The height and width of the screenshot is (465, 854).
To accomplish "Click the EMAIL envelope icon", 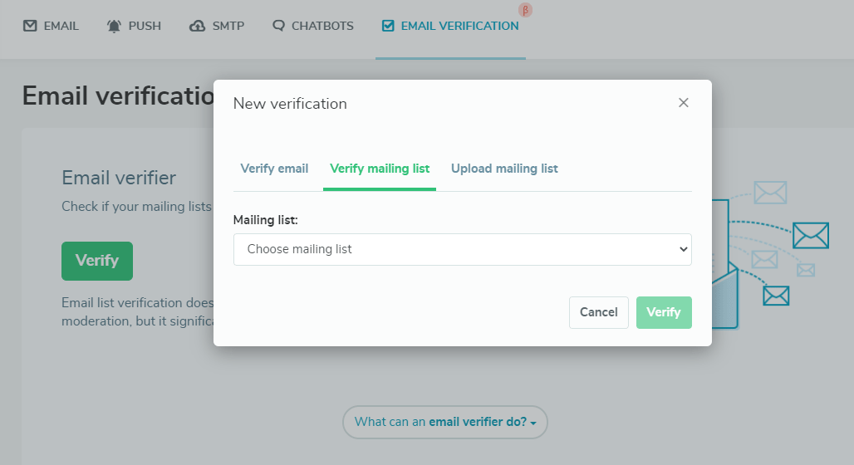I will point(30,26).
